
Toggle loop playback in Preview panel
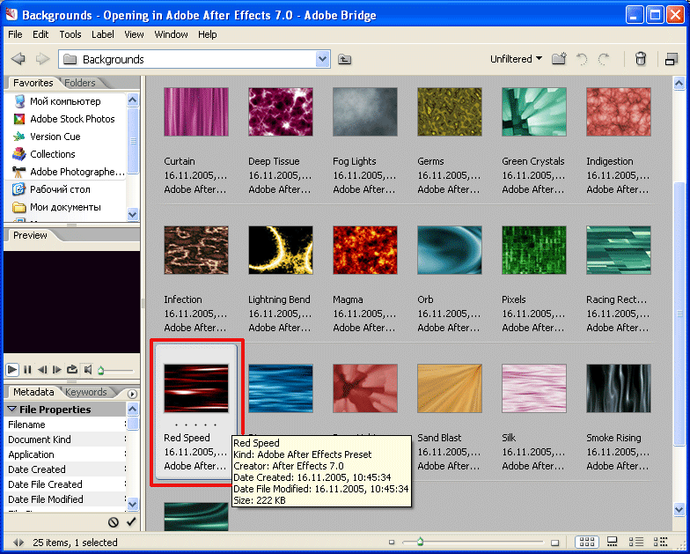(72, 370)
